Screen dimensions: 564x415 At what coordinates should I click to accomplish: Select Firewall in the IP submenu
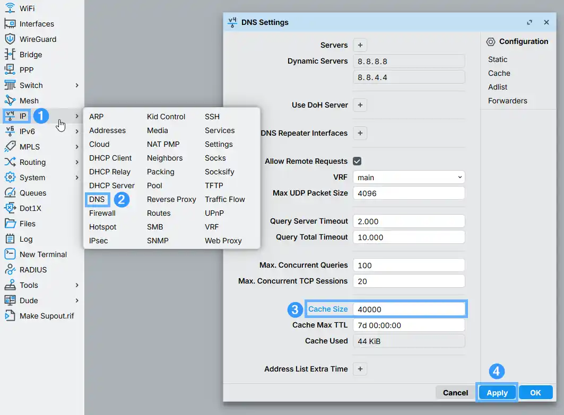pos(102,213)
